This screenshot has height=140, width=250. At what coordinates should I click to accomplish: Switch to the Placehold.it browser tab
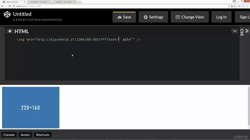pyautogui.click(x=39, y=2)
